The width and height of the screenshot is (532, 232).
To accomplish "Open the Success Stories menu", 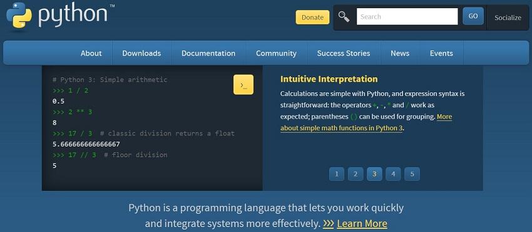I will tap(344, 53).
